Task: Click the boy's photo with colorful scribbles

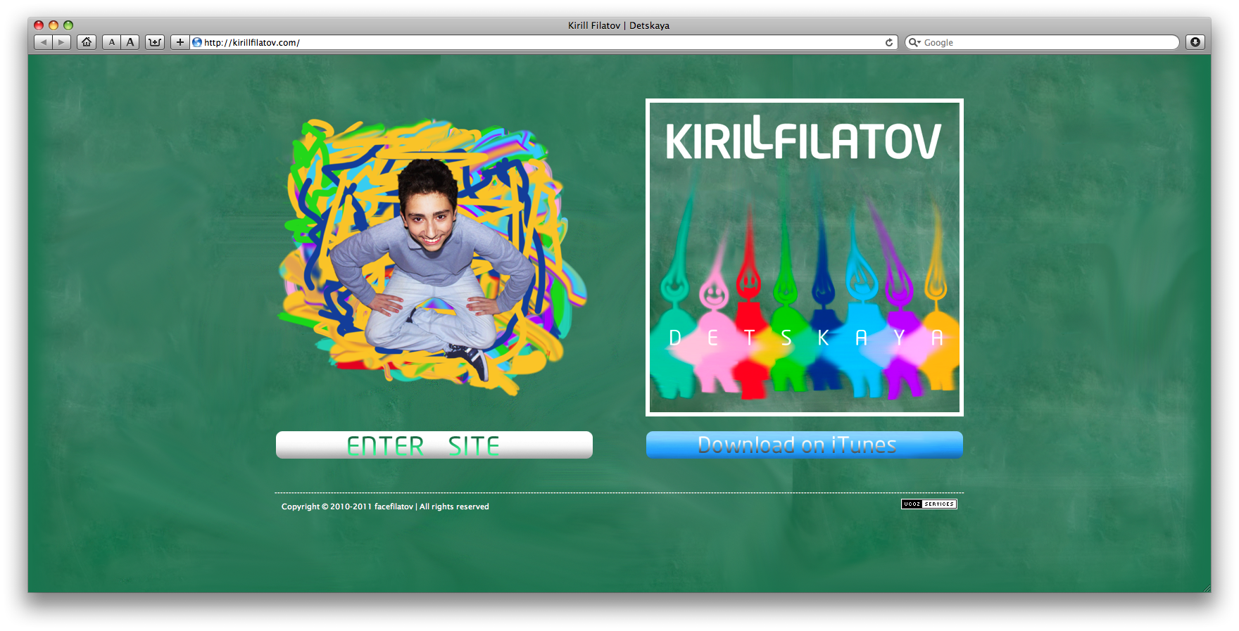Action: point(431,257)
